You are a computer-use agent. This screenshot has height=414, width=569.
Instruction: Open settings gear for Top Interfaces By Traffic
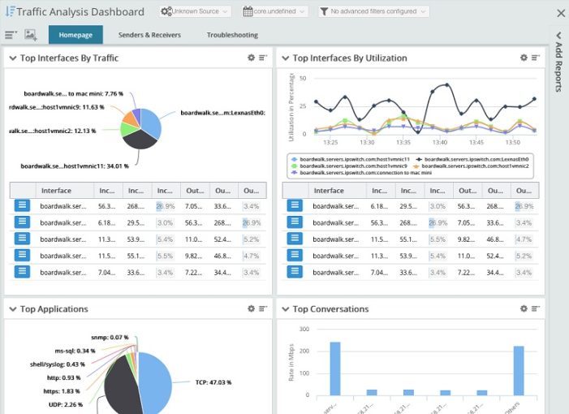(252, 58)
